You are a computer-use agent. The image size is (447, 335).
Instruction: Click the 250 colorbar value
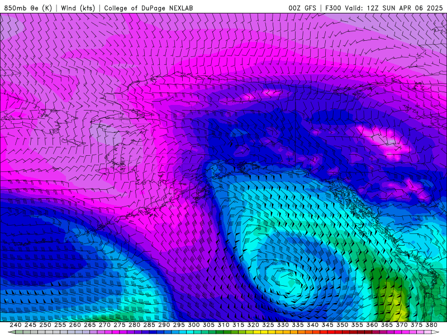[45, 325]
